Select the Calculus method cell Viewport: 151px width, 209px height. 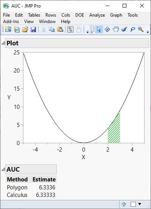(17, 195)
